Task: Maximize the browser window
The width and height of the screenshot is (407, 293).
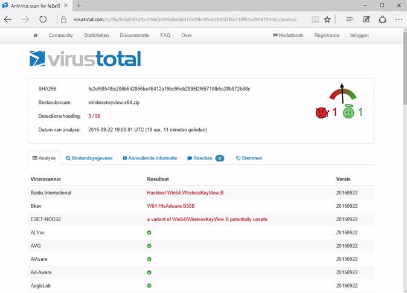Action: 382,5
